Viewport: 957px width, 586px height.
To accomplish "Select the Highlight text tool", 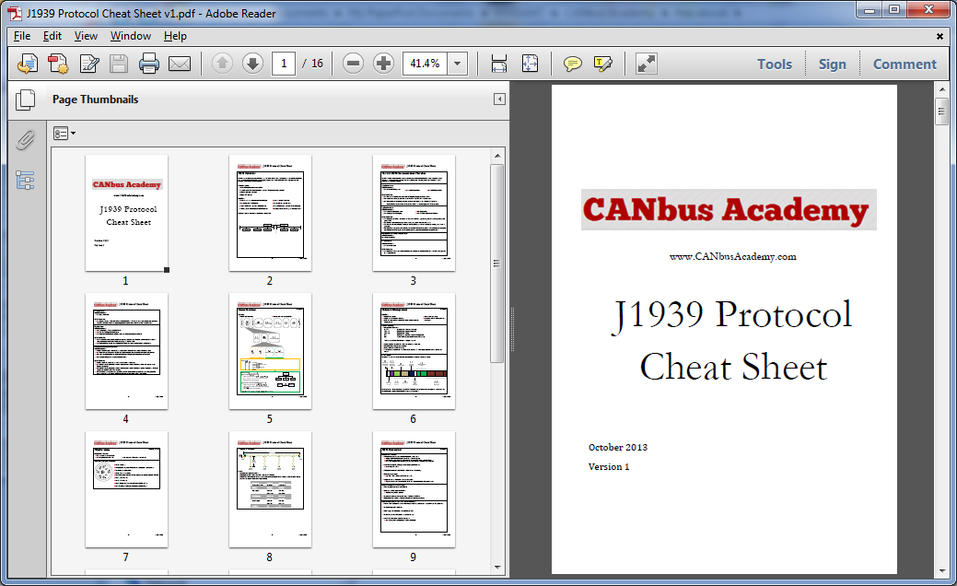I will pos(603,64).
